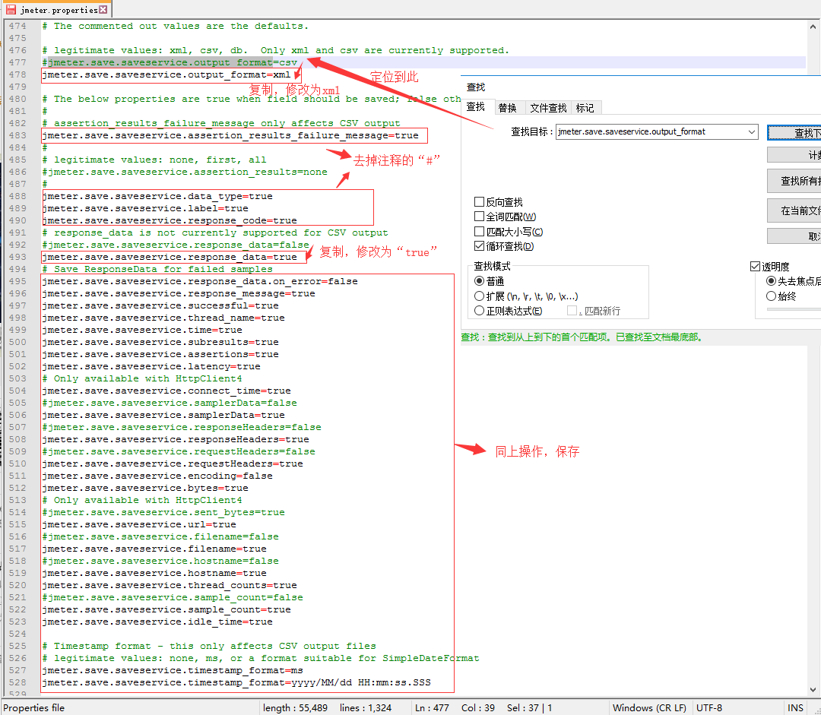Click the line saveservice.filename=true
This screenshot has height=715, width=821.
(x=154, y=549)
